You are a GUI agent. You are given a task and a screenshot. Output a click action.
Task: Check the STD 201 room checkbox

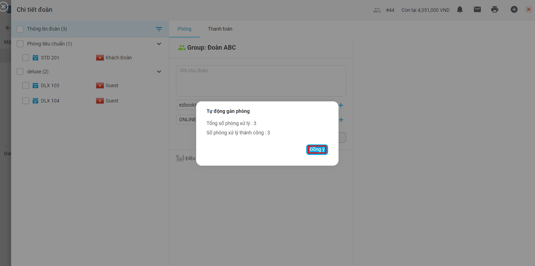click(26, 58)
